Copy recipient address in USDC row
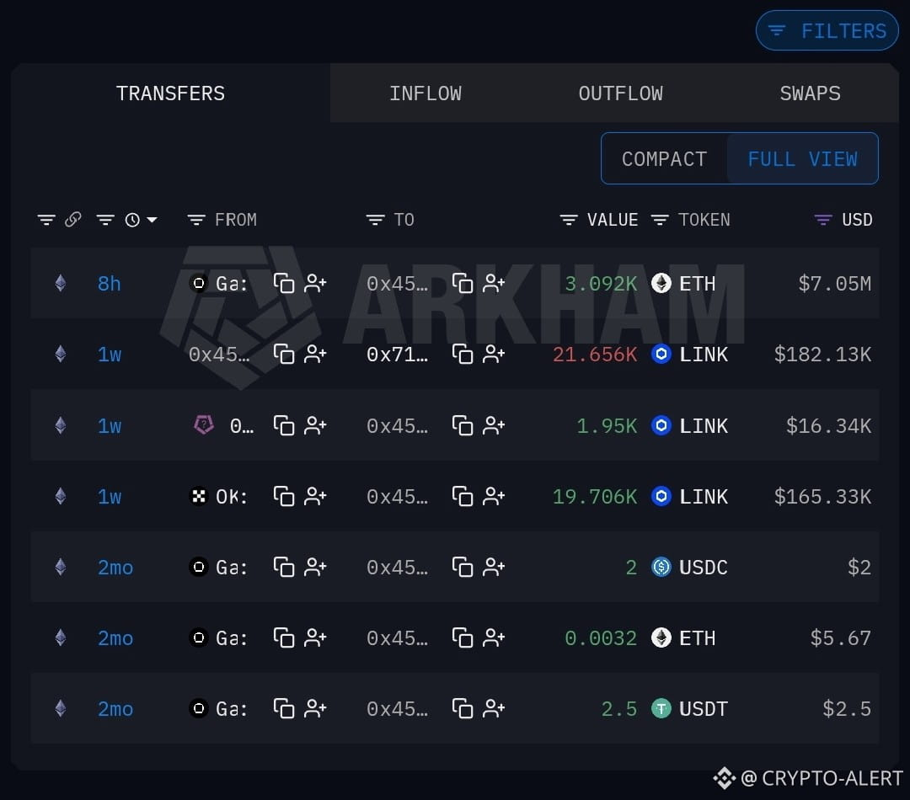Screen dimensions: 910x800 [463, 567]
